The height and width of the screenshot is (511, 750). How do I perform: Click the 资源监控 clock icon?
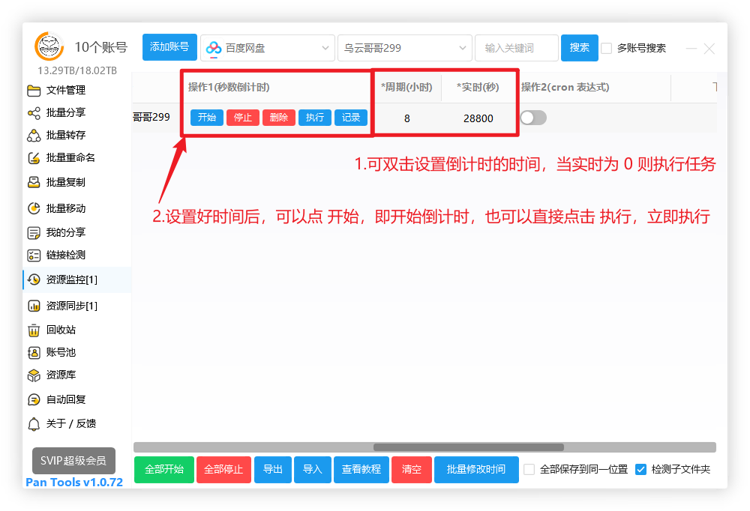coord(34,279)
